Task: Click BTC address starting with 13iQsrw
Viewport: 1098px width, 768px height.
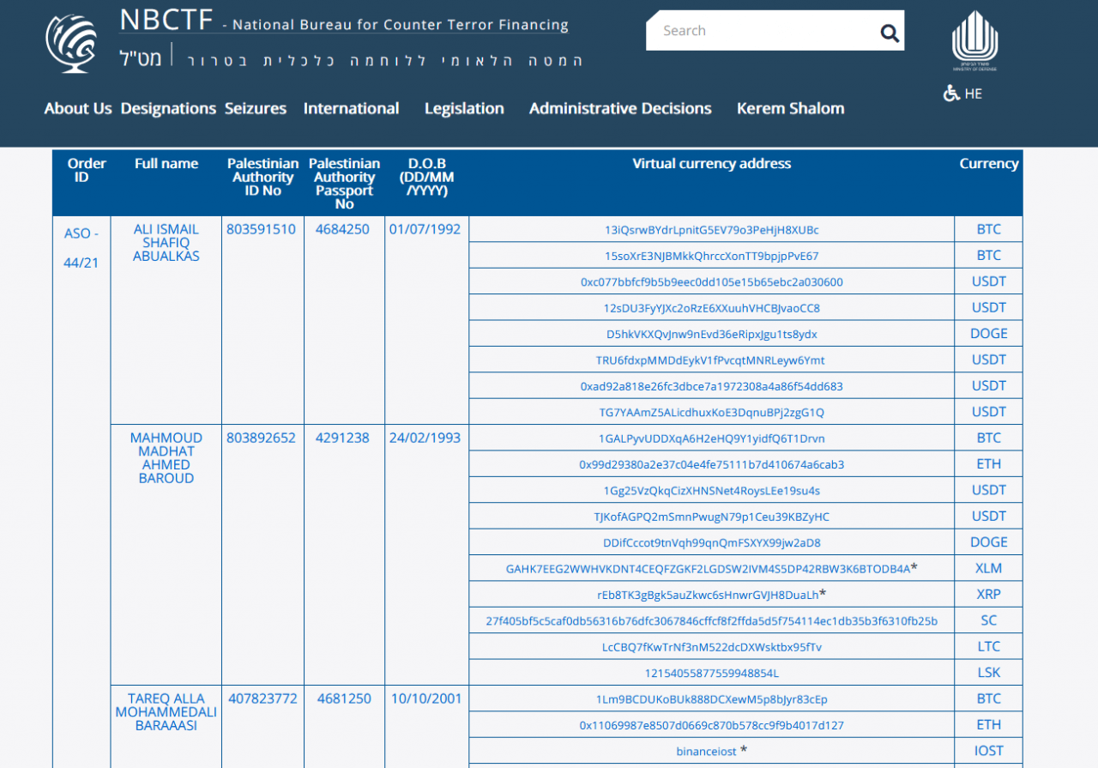Action: pos(711,230)
